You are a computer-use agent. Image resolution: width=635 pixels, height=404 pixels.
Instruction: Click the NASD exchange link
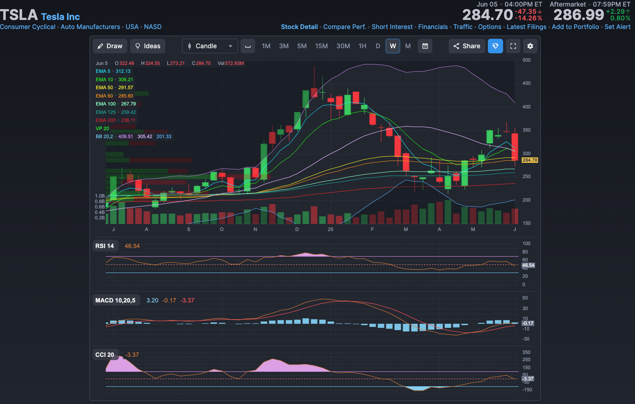click(x=153, y=27)
